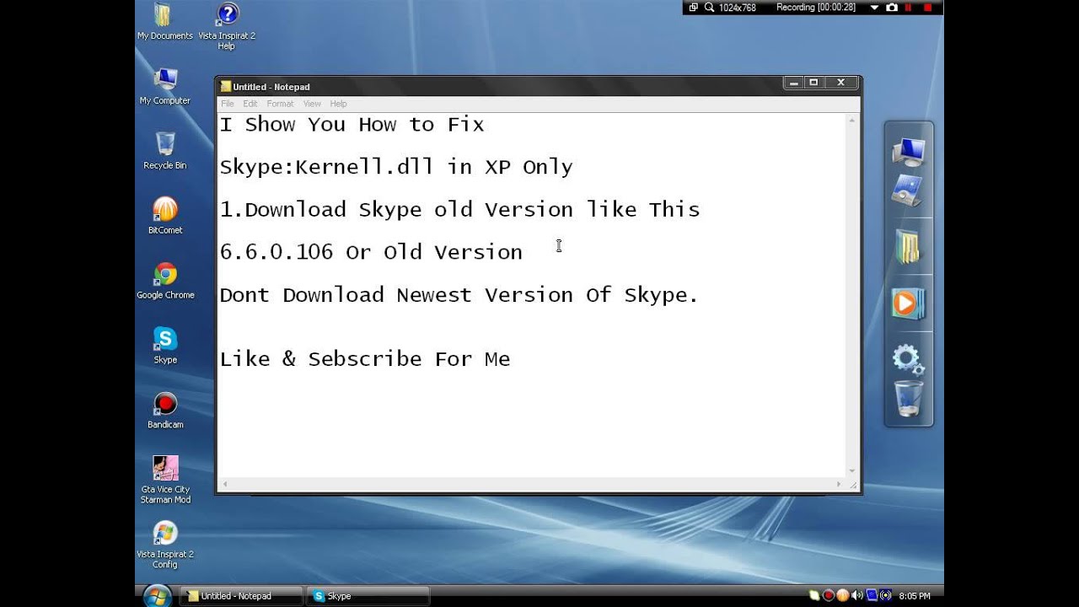
Task: Click the documents folder icon in side dock
Action: [x=908, y=248]
